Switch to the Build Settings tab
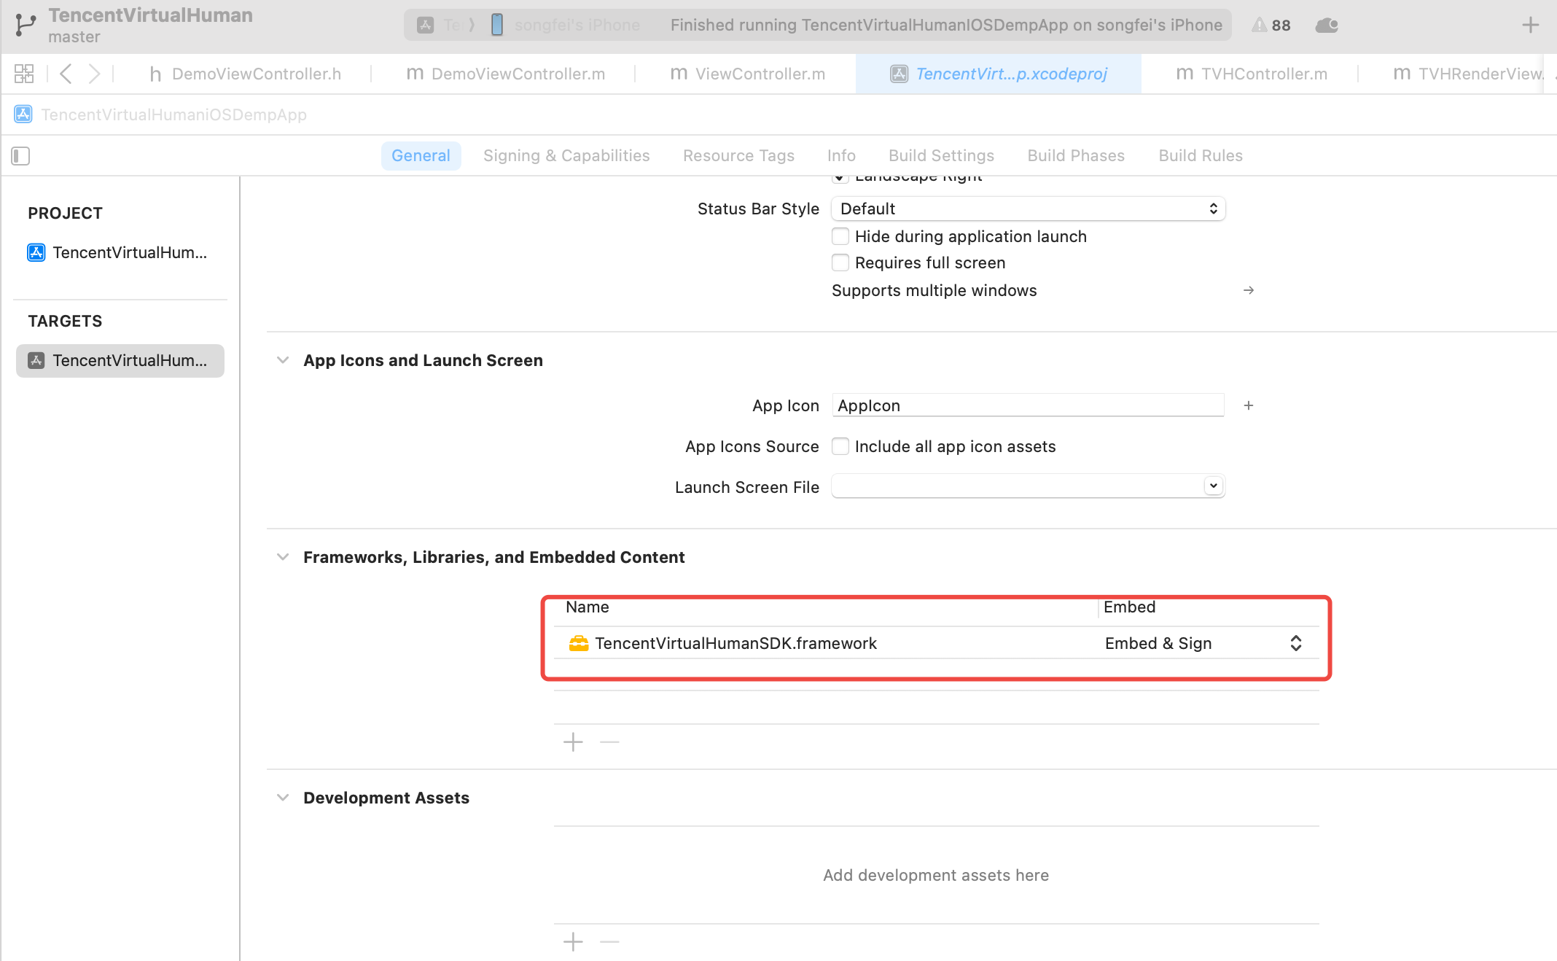Viewport: 1557px width, 961px height. 940,156
